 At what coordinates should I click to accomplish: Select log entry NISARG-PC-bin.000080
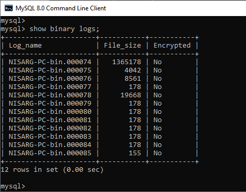(50, 112)
